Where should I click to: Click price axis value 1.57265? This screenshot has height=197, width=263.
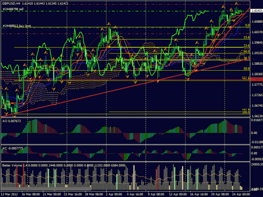(257, 95)
